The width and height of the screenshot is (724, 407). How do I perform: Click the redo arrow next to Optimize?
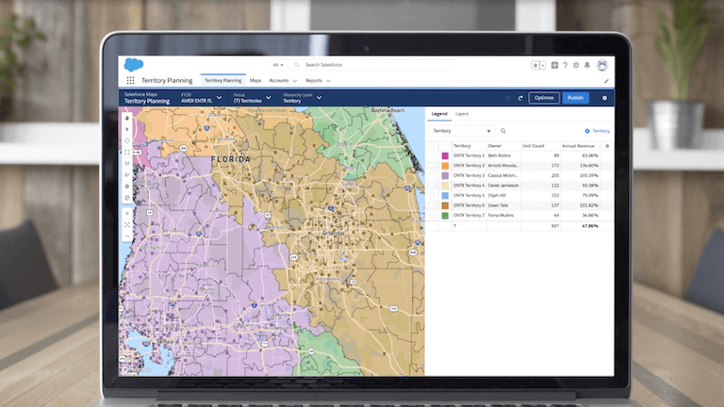click(520, 97)
